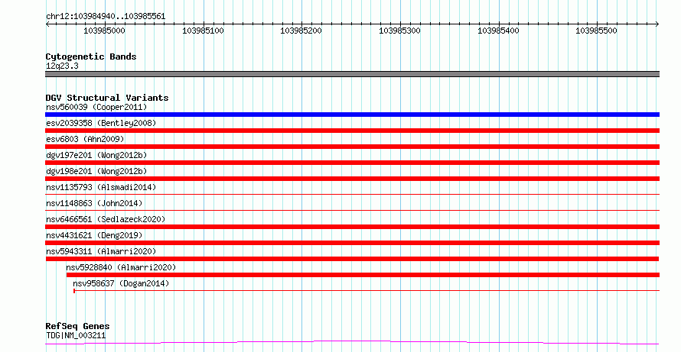Screen dimensions: 681x352
Task: Click ruler position 103985200
Action: tap(301, 31)
